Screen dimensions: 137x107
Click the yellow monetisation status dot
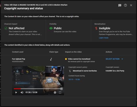pyautogui.click(x=66, y=59)
